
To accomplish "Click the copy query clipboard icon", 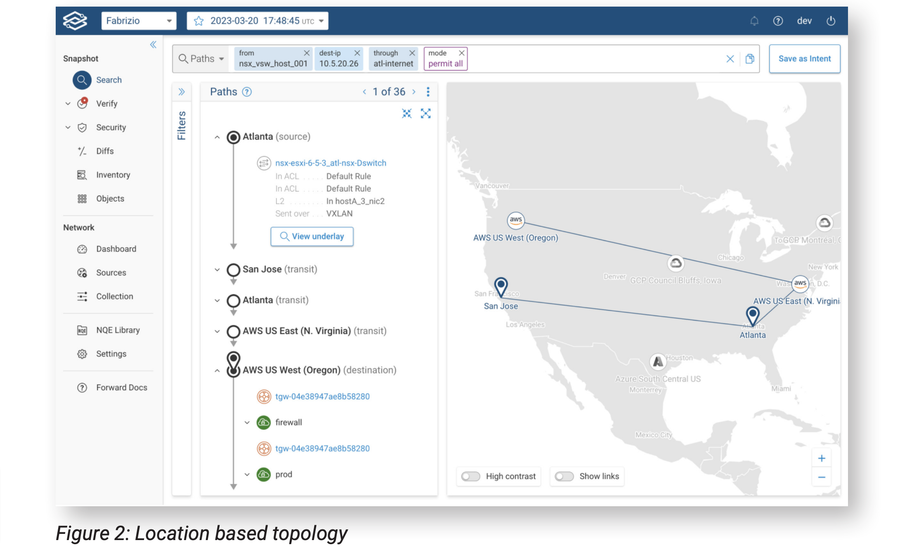I will pyautogui.click(x=750, y=59).
